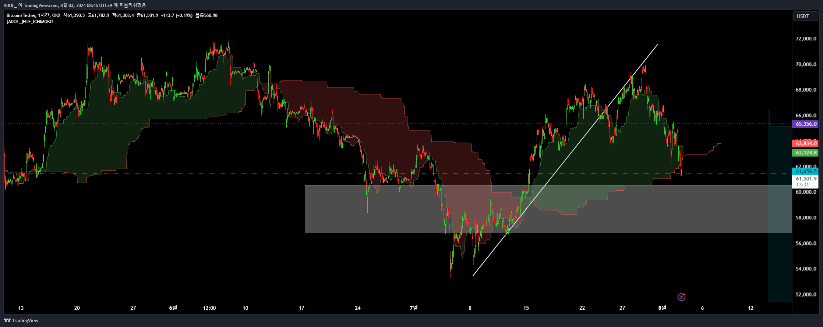Click the 13:31 bar countdown timer
The height and width of the screenshot is (327, 823).
[802, 185]
